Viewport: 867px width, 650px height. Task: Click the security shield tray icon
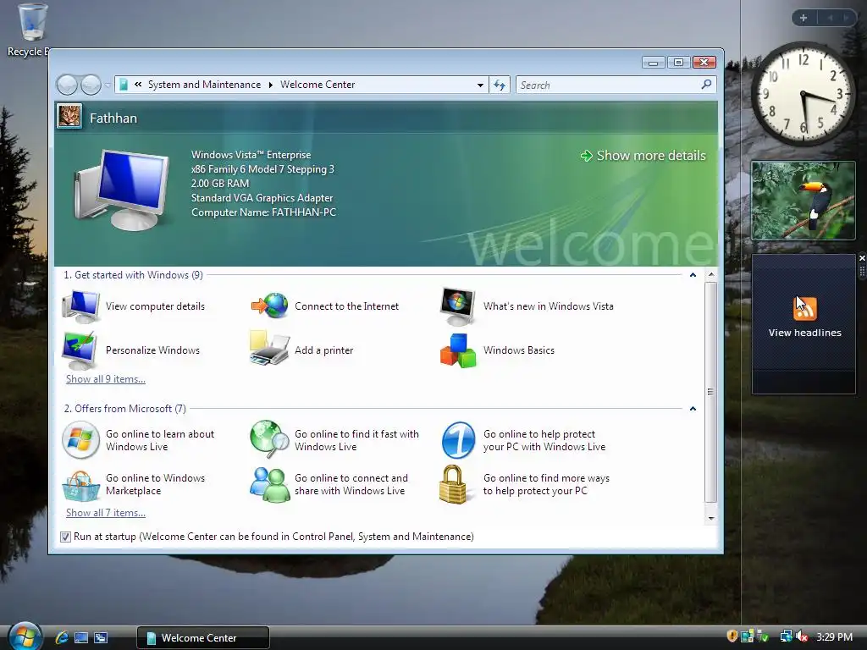[x=732, y=636]
